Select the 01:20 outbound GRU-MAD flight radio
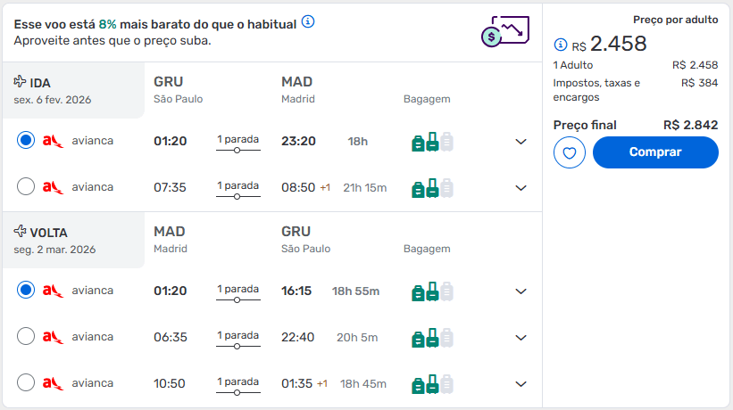Image resolution: width=733 pixels, height=410 pixels. (26, 140)
